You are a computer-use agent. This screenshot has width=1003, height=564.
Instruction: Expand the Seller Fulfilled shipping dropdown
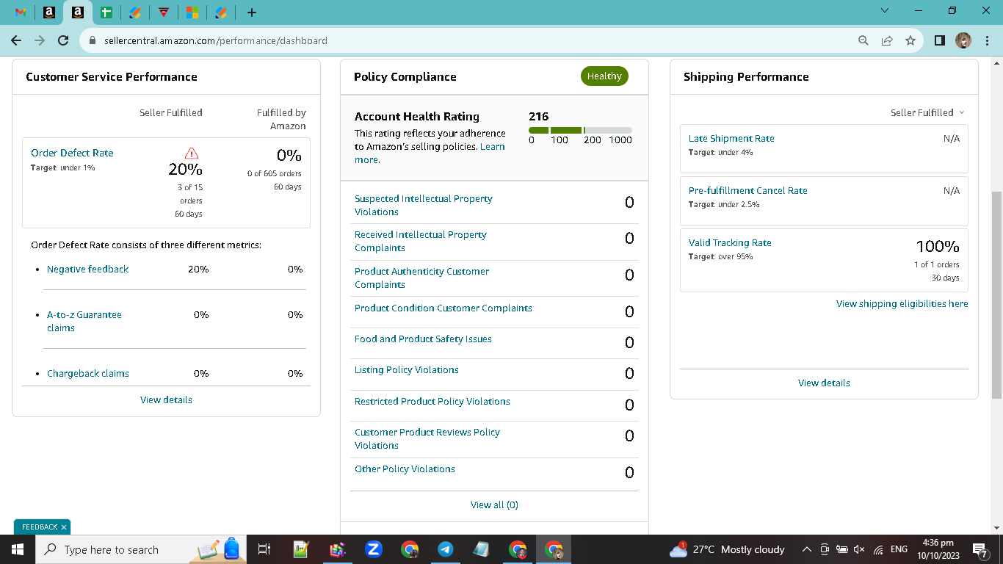tap(927, 112)
